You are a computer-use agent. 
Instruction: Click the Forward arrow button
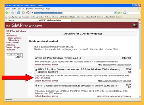point(13,13)
